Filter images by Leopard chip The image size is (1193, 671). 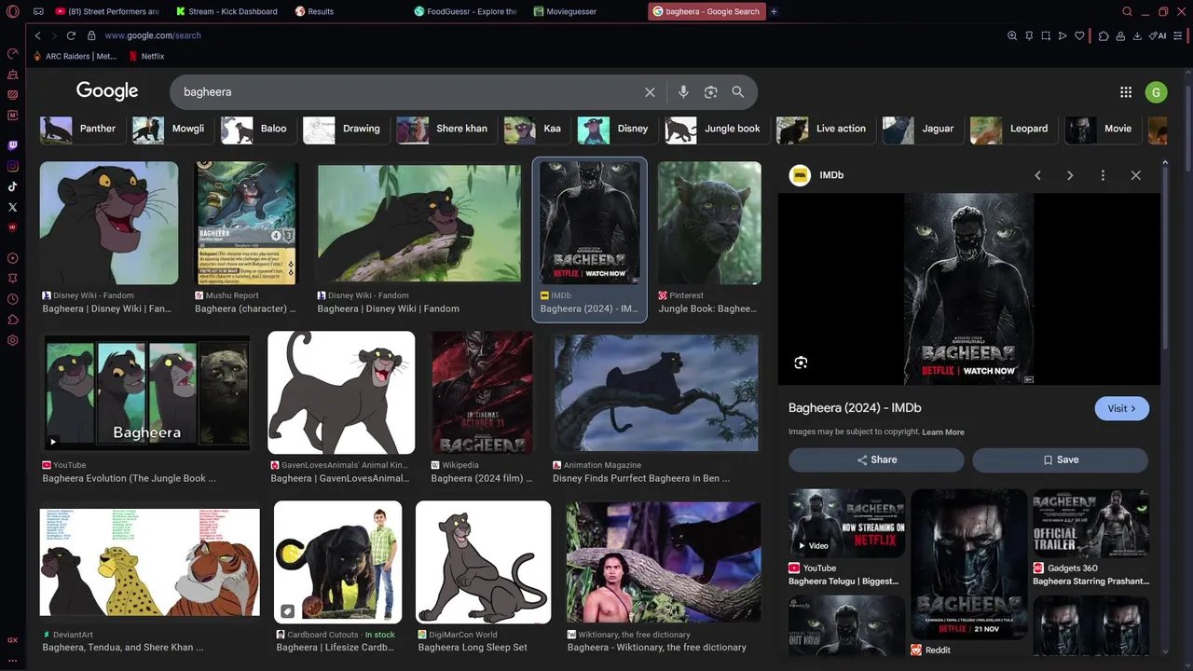pos(1013,129)
